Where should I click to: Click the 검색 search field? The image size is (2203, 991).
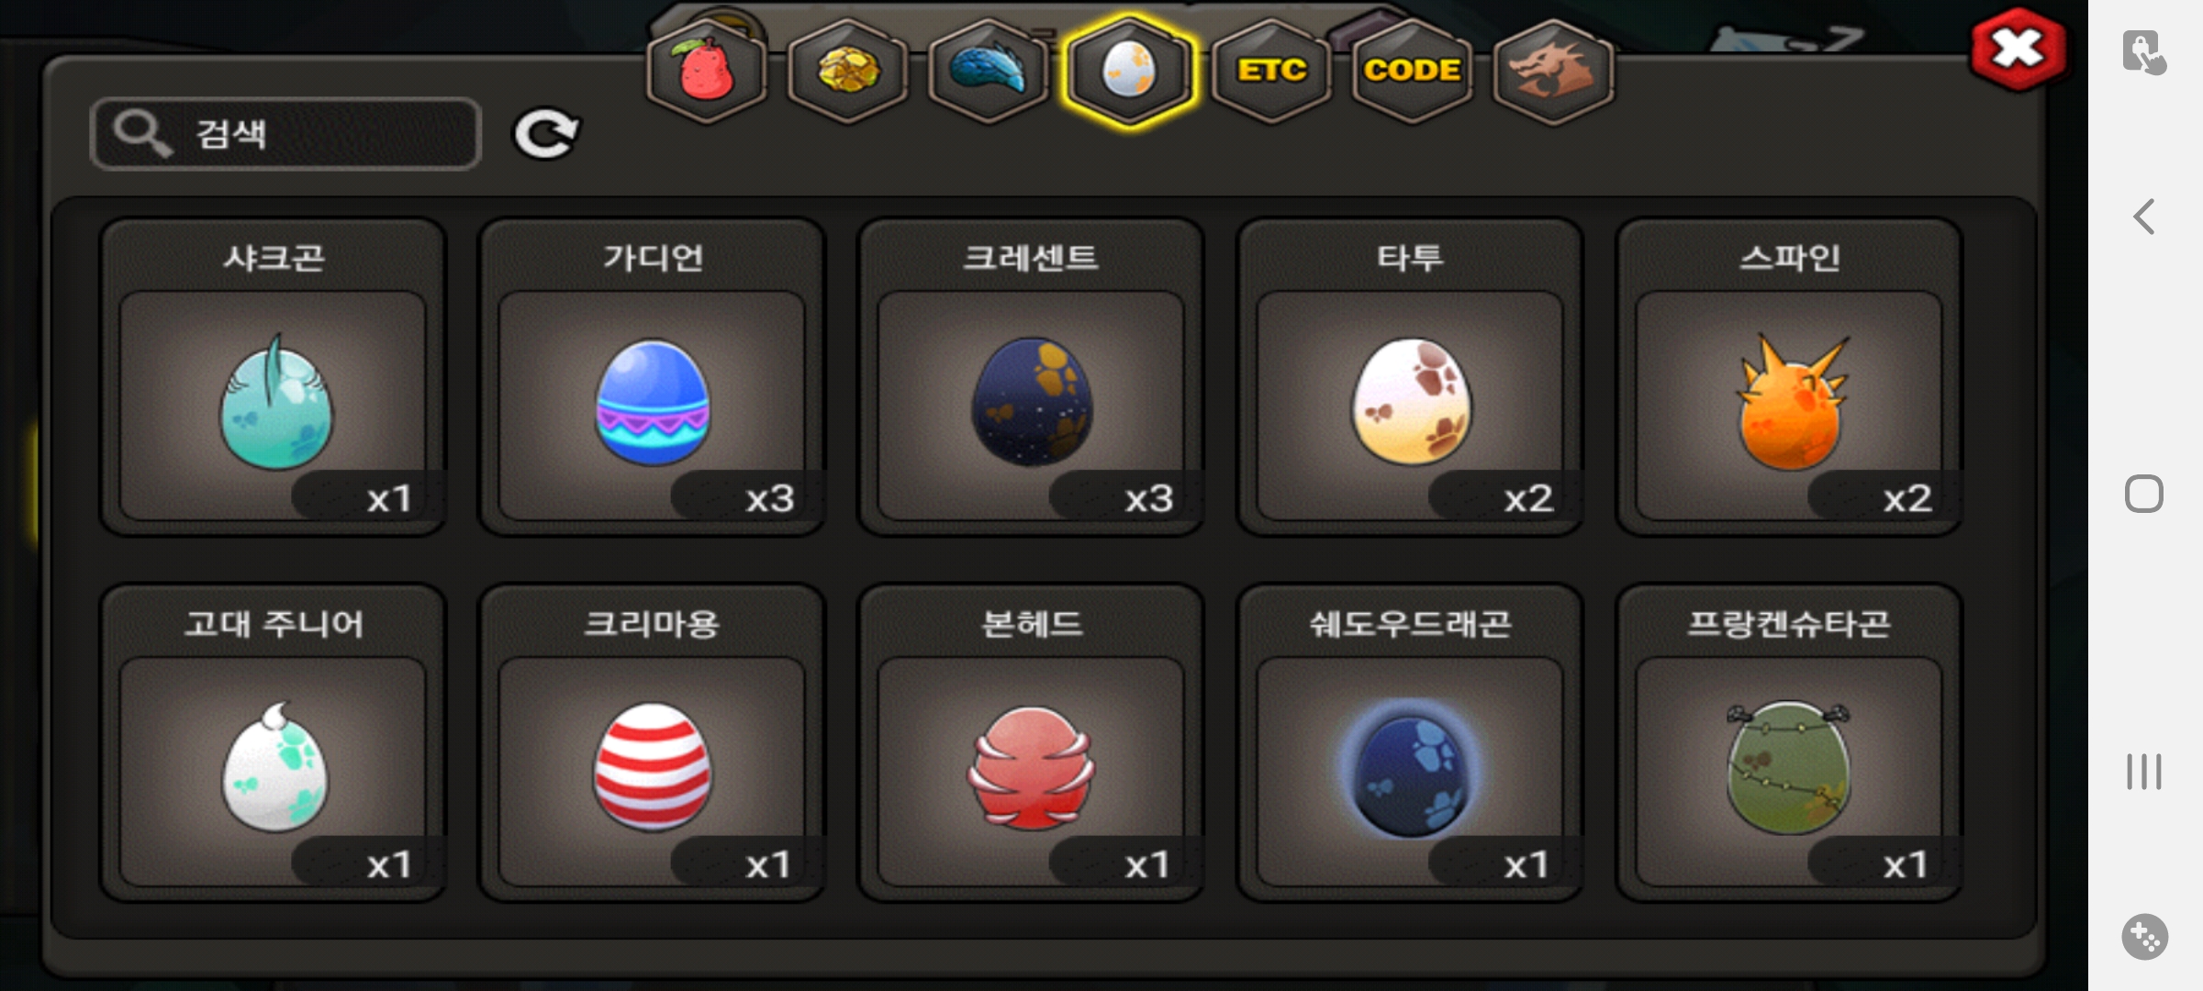[x=285, y=134]
